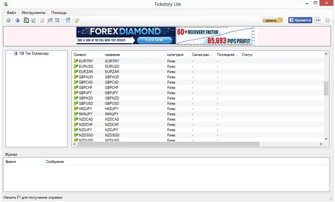Click the EURUSD row symbol icon
Viewport: 335px width, 202px height.
click(x=76, y=66)
